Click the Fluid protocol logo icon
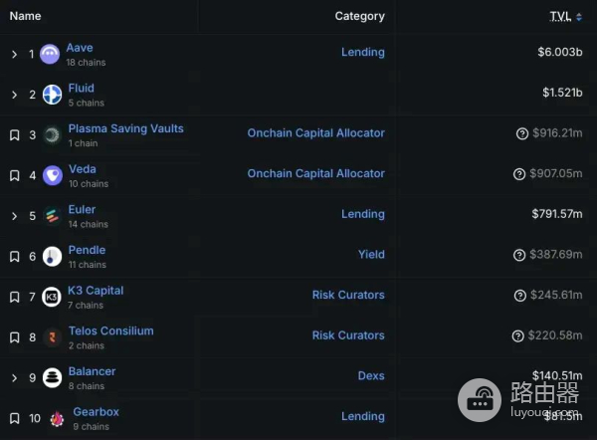 tap(52, 95)
